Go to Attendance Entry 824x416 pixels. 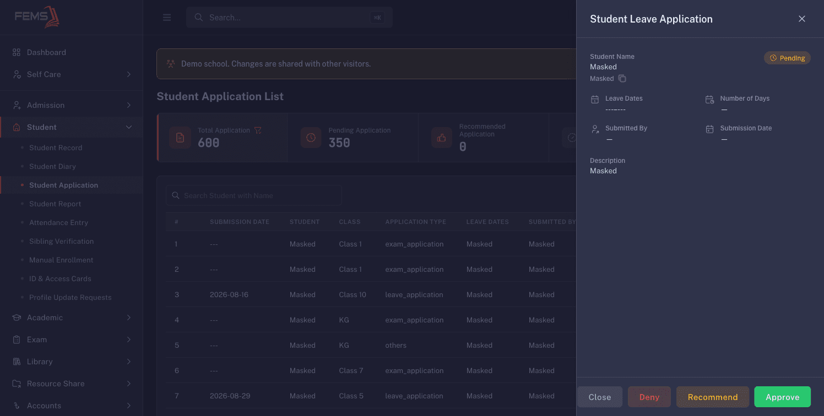pyautogui.click(x=58, y=222)
